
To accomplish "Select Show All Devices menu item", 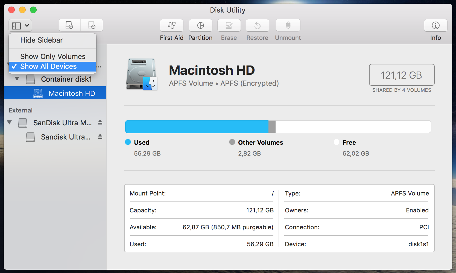I will (x=52, y=66).
